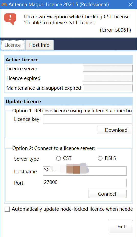
Task: Click the Connect button
Action: [107, 194]
